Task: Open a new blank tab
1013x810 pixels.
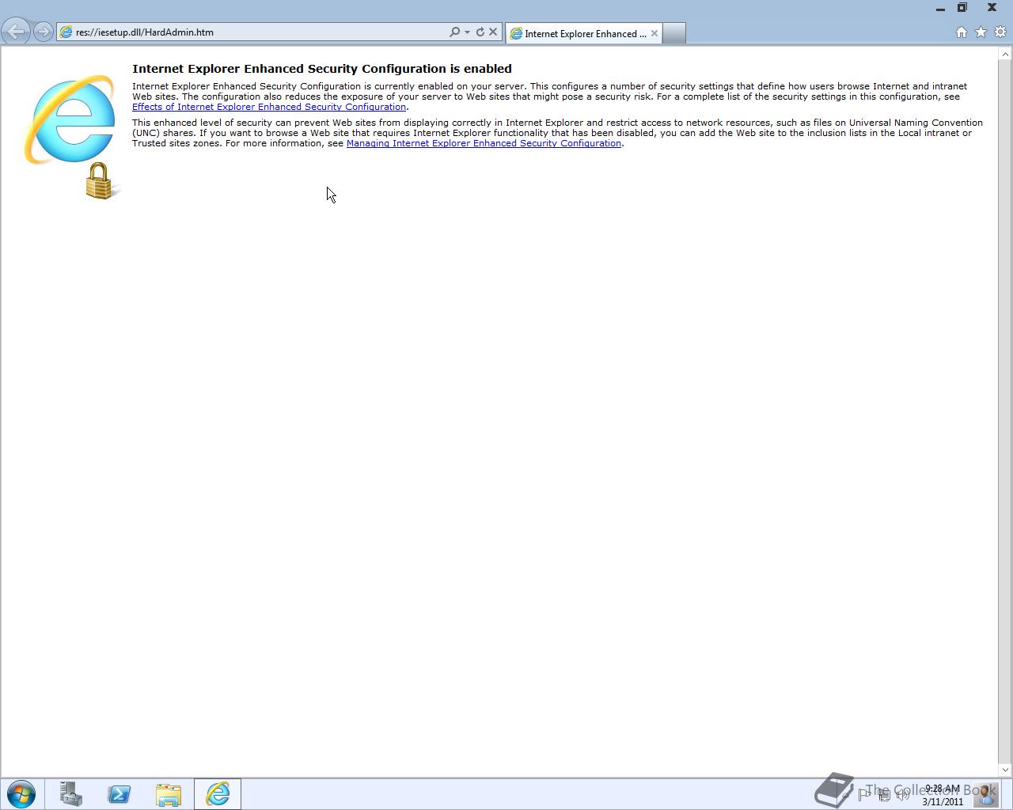Action: pyautogui.click(x=674, y=33)
